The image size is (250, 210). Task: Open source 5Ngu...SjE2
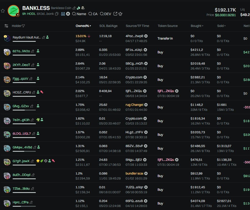134,160
